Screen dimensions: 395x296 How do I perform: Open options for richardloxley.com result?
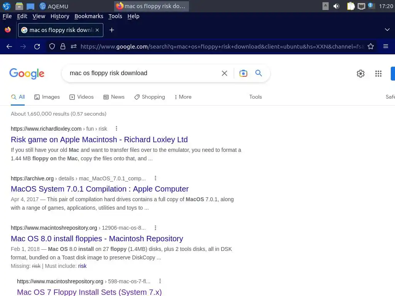tap(116, 129)
